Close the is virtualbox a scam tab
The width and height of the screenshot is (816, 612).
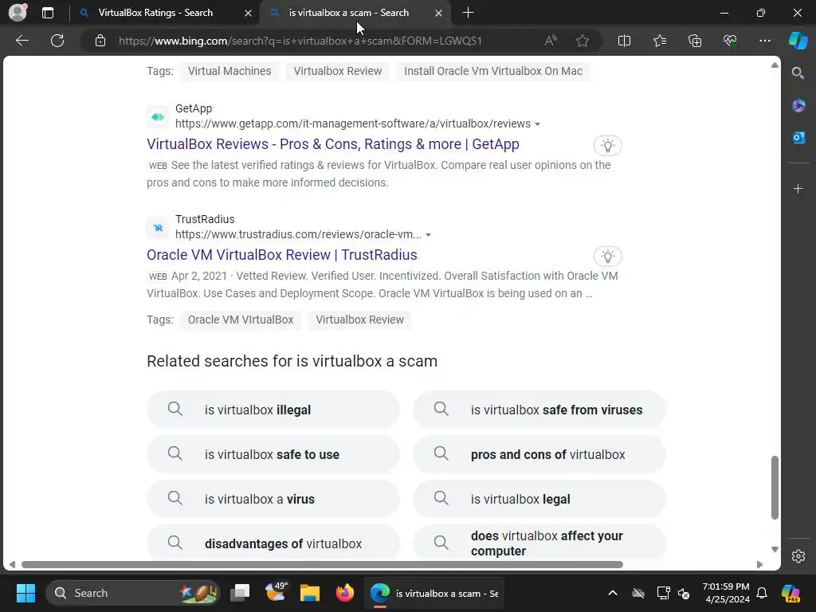439,13
